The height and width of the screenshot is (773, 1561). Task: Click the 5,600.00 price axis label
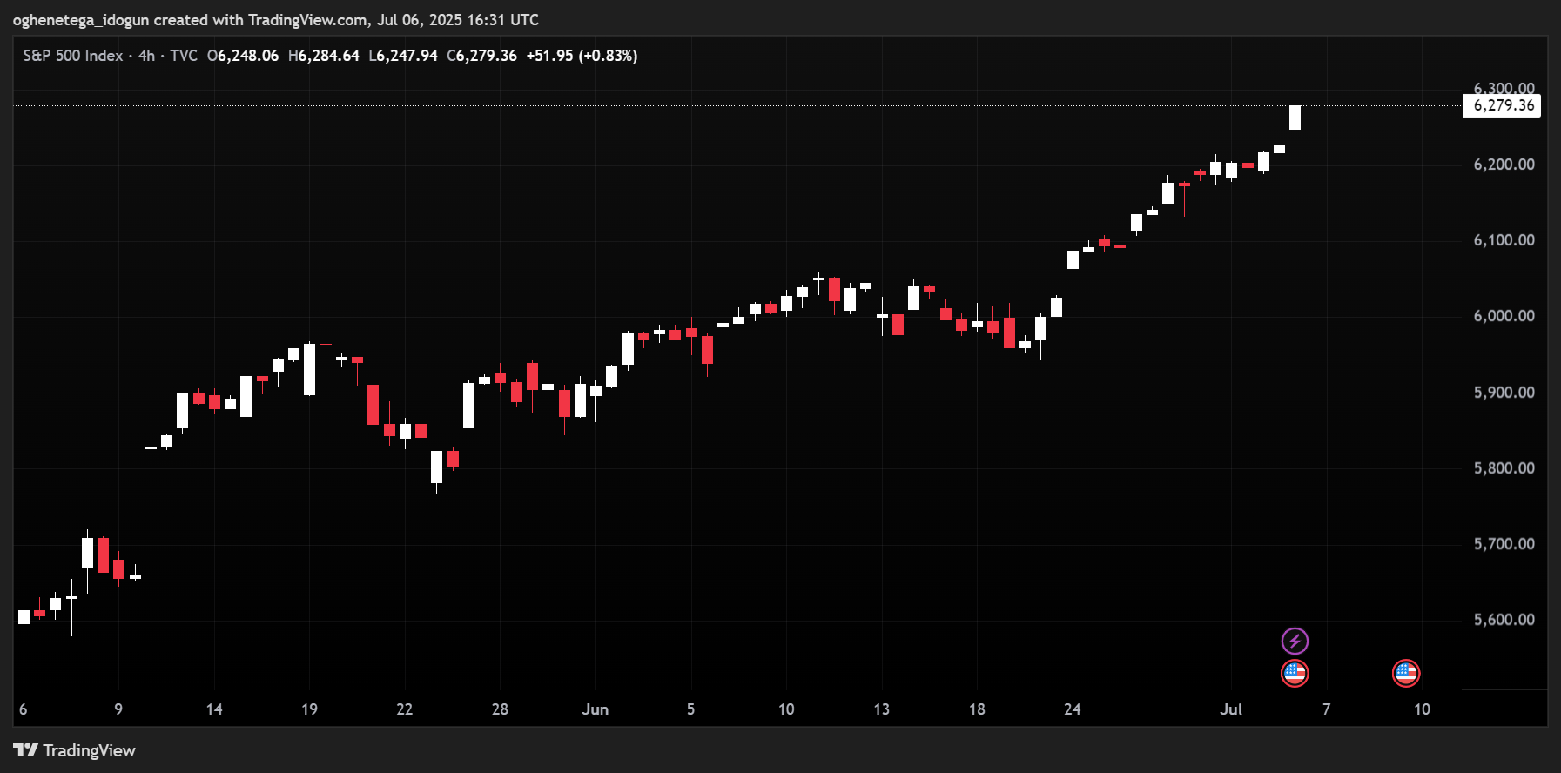pyautogui.click(x=1504, y=620)
